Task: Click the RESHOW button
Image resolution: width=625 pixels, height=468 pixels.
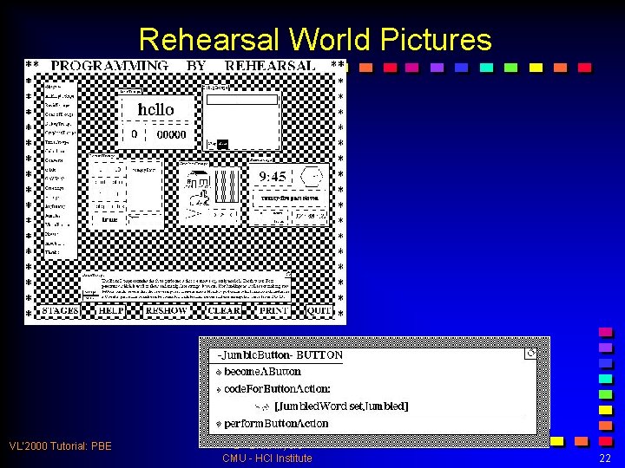Action: pyautogui.click(x=166, y=310)
